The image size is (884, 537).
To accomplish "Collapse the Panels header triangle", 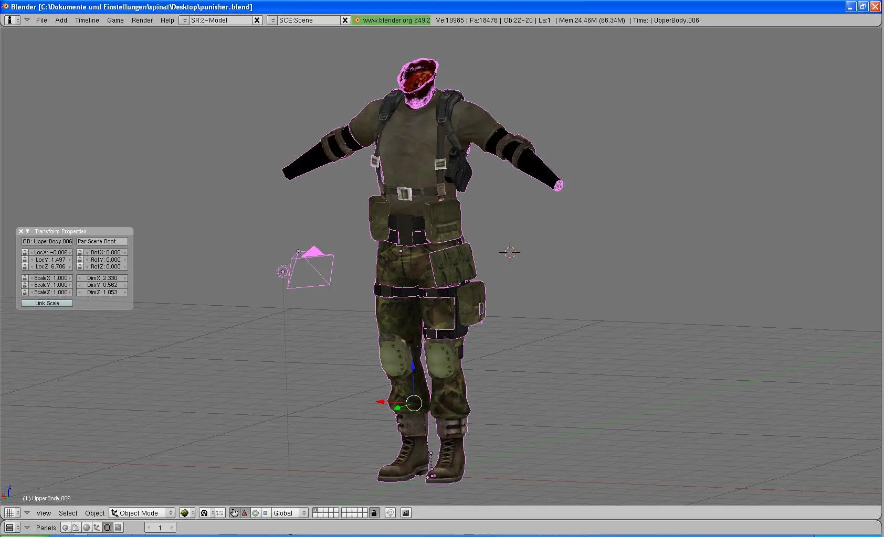I will click(27, 528).
